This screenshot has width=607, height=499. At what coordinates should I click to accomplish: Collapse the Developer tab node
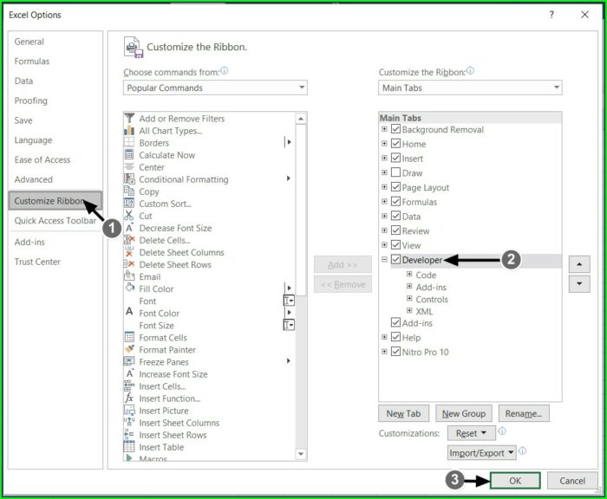tap(384, 259)
